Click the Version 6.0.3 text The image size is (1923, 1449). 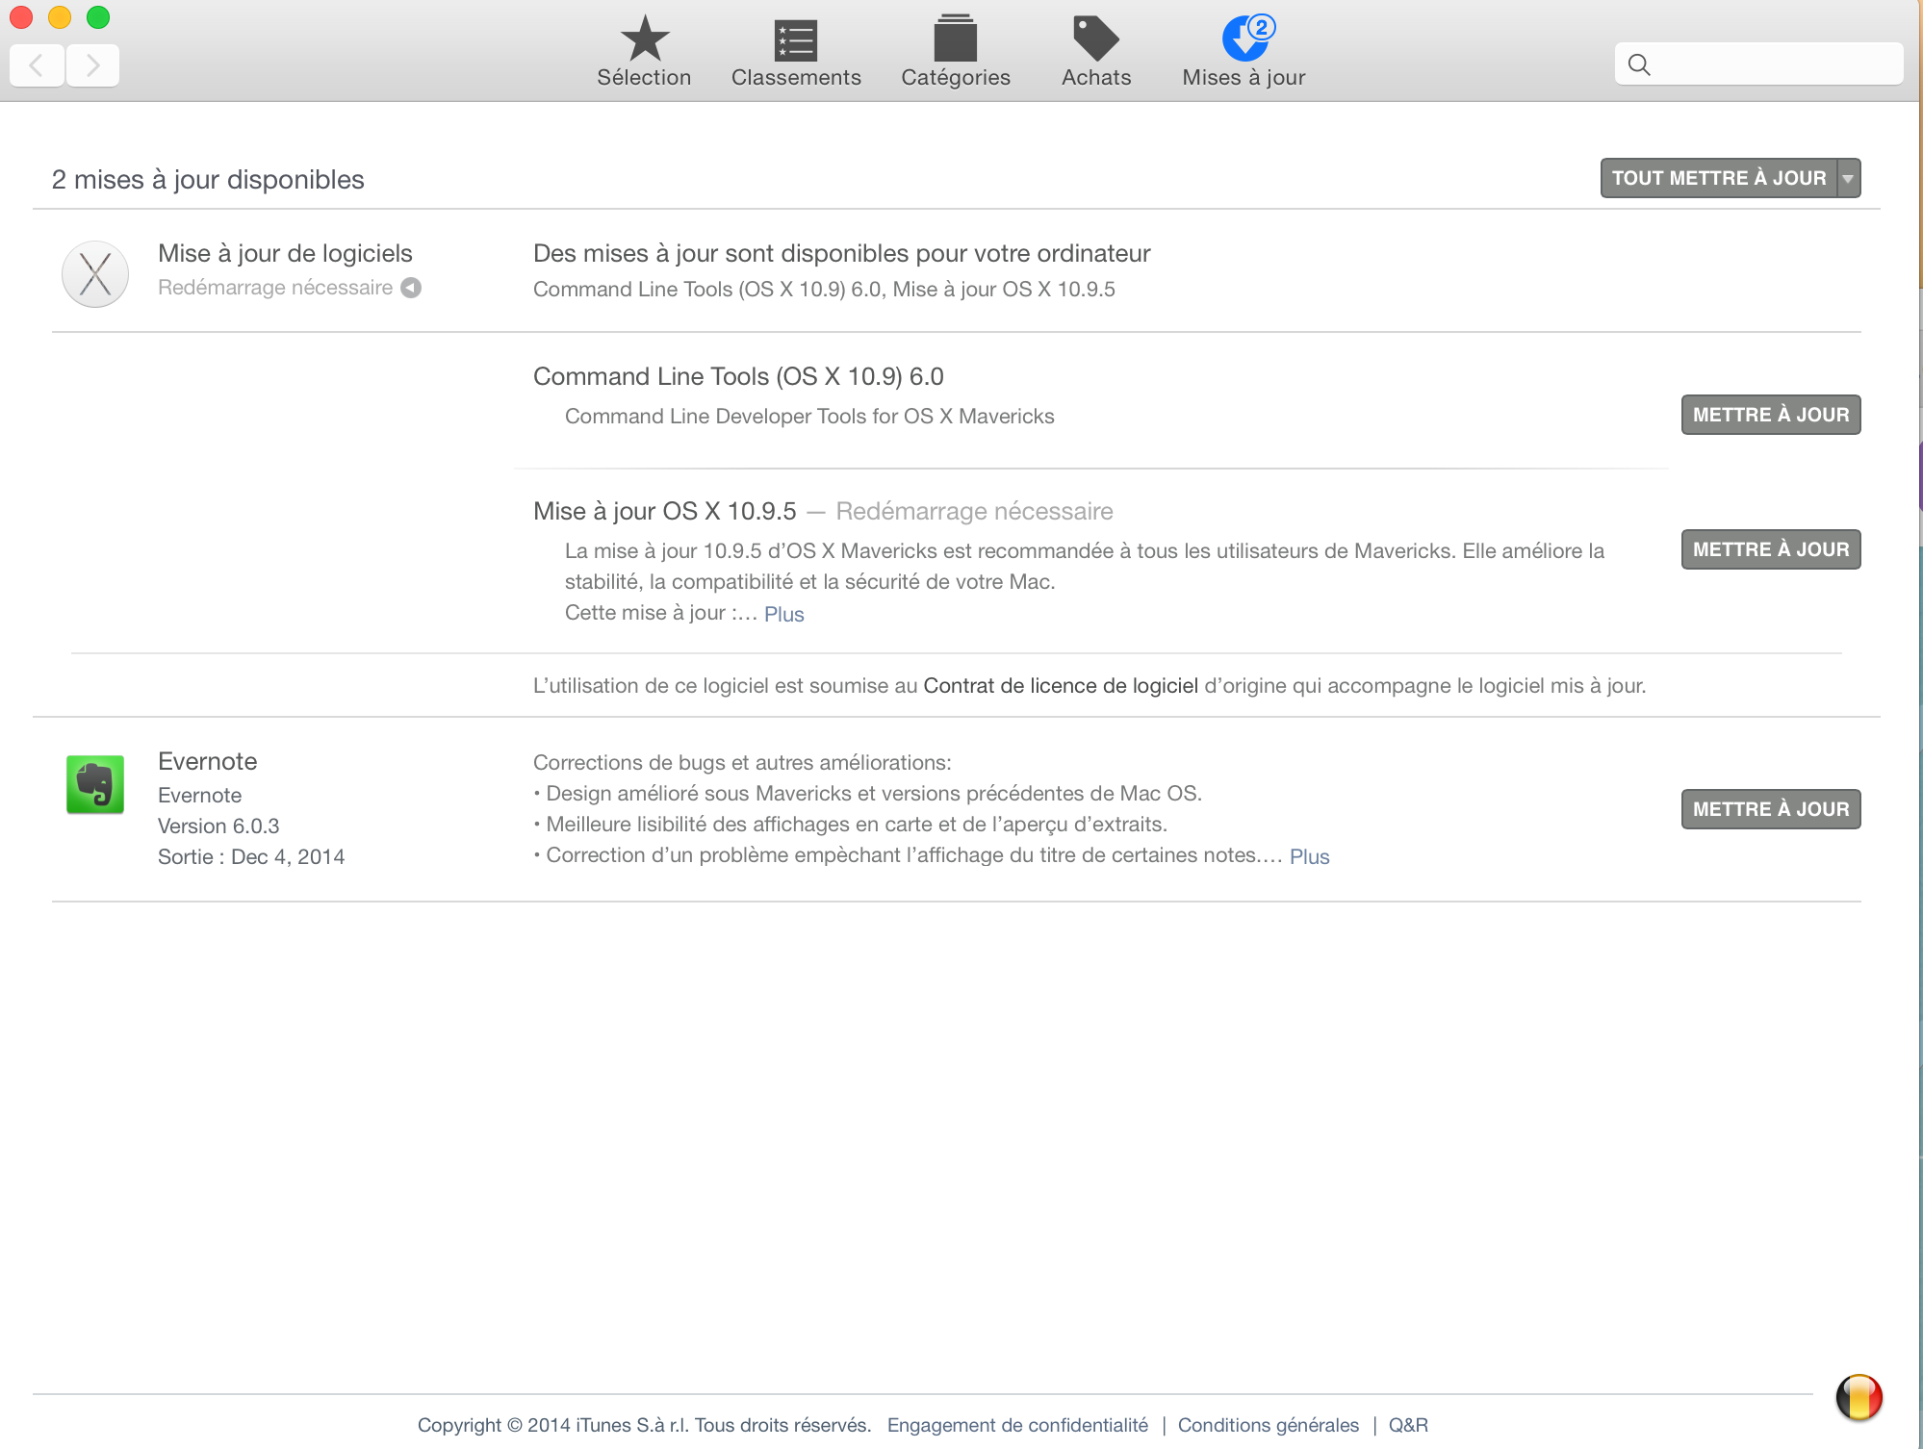(x=218, y=826)
